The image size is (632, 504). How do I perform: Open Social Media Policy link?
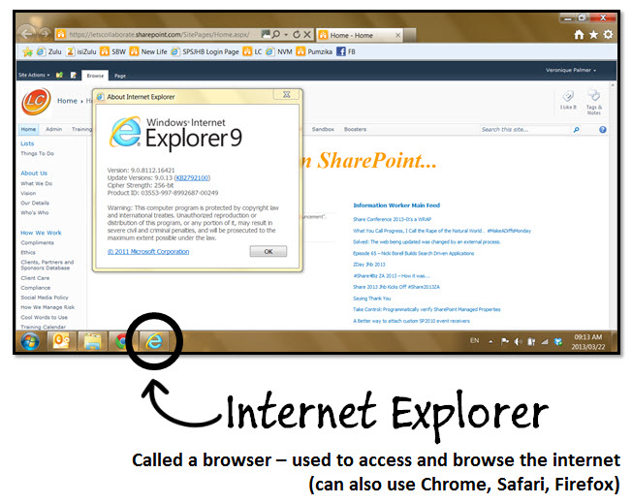coord(45,298)
